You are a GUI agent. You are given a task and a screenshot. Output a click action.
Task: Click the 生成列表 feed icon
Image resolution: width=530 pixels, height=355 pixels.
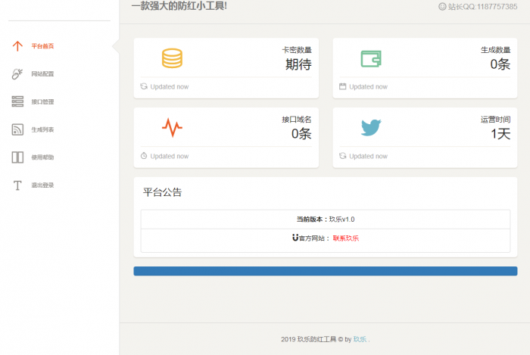pyautogui.click(x=17, y=129)
